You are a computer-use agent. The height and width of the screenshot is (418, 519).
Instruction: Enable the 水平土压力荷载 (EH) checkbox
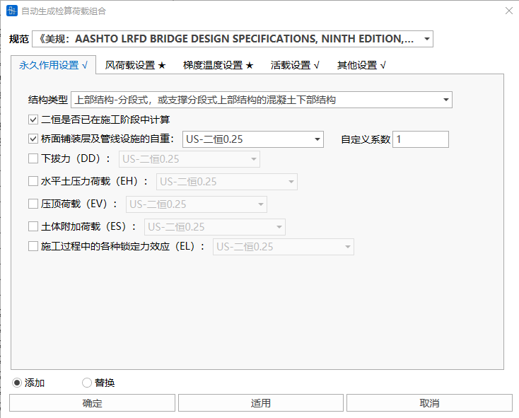pyautogui.click(x=33, y=181)
